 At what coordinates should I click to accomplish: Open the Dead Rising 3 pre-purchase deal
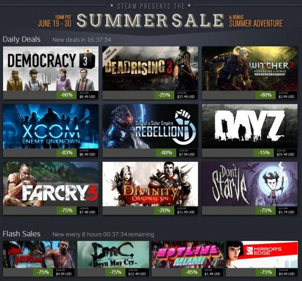(x=150, y=69)
